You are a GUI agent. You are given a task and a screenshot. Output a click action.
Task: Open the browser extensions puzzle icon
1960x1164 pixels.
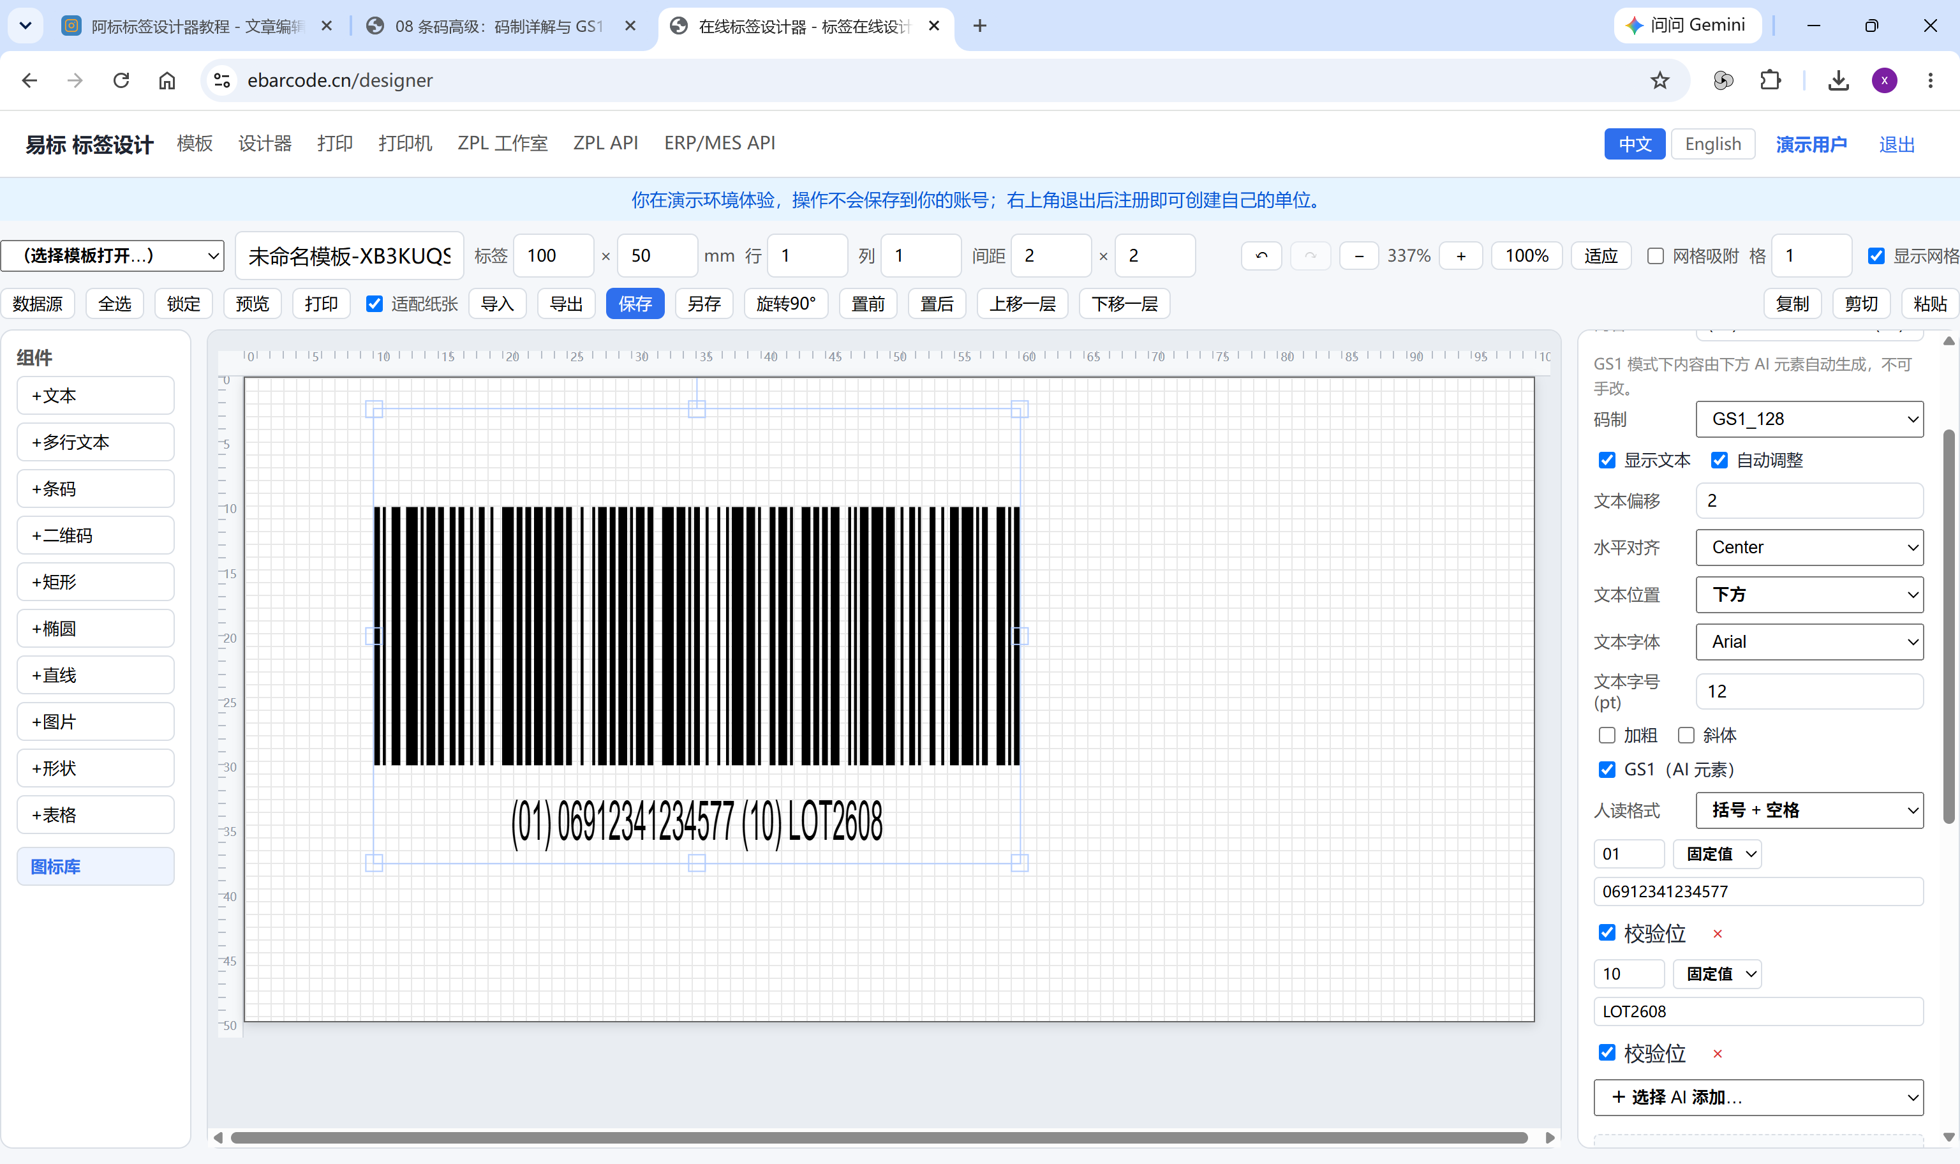[1771, 80]
